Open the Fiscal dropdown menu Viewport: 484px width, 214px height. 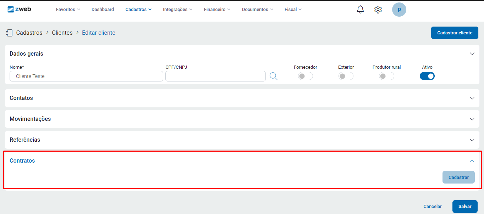[x=293, y=10]
